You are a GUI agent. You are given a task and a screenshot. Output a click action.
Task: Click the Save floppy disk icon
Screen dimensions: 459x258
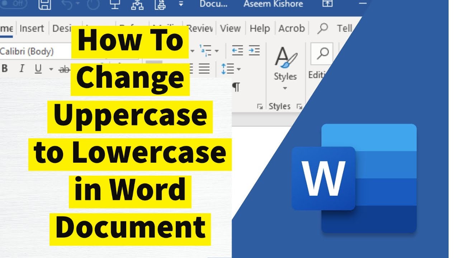coord(44,4)
